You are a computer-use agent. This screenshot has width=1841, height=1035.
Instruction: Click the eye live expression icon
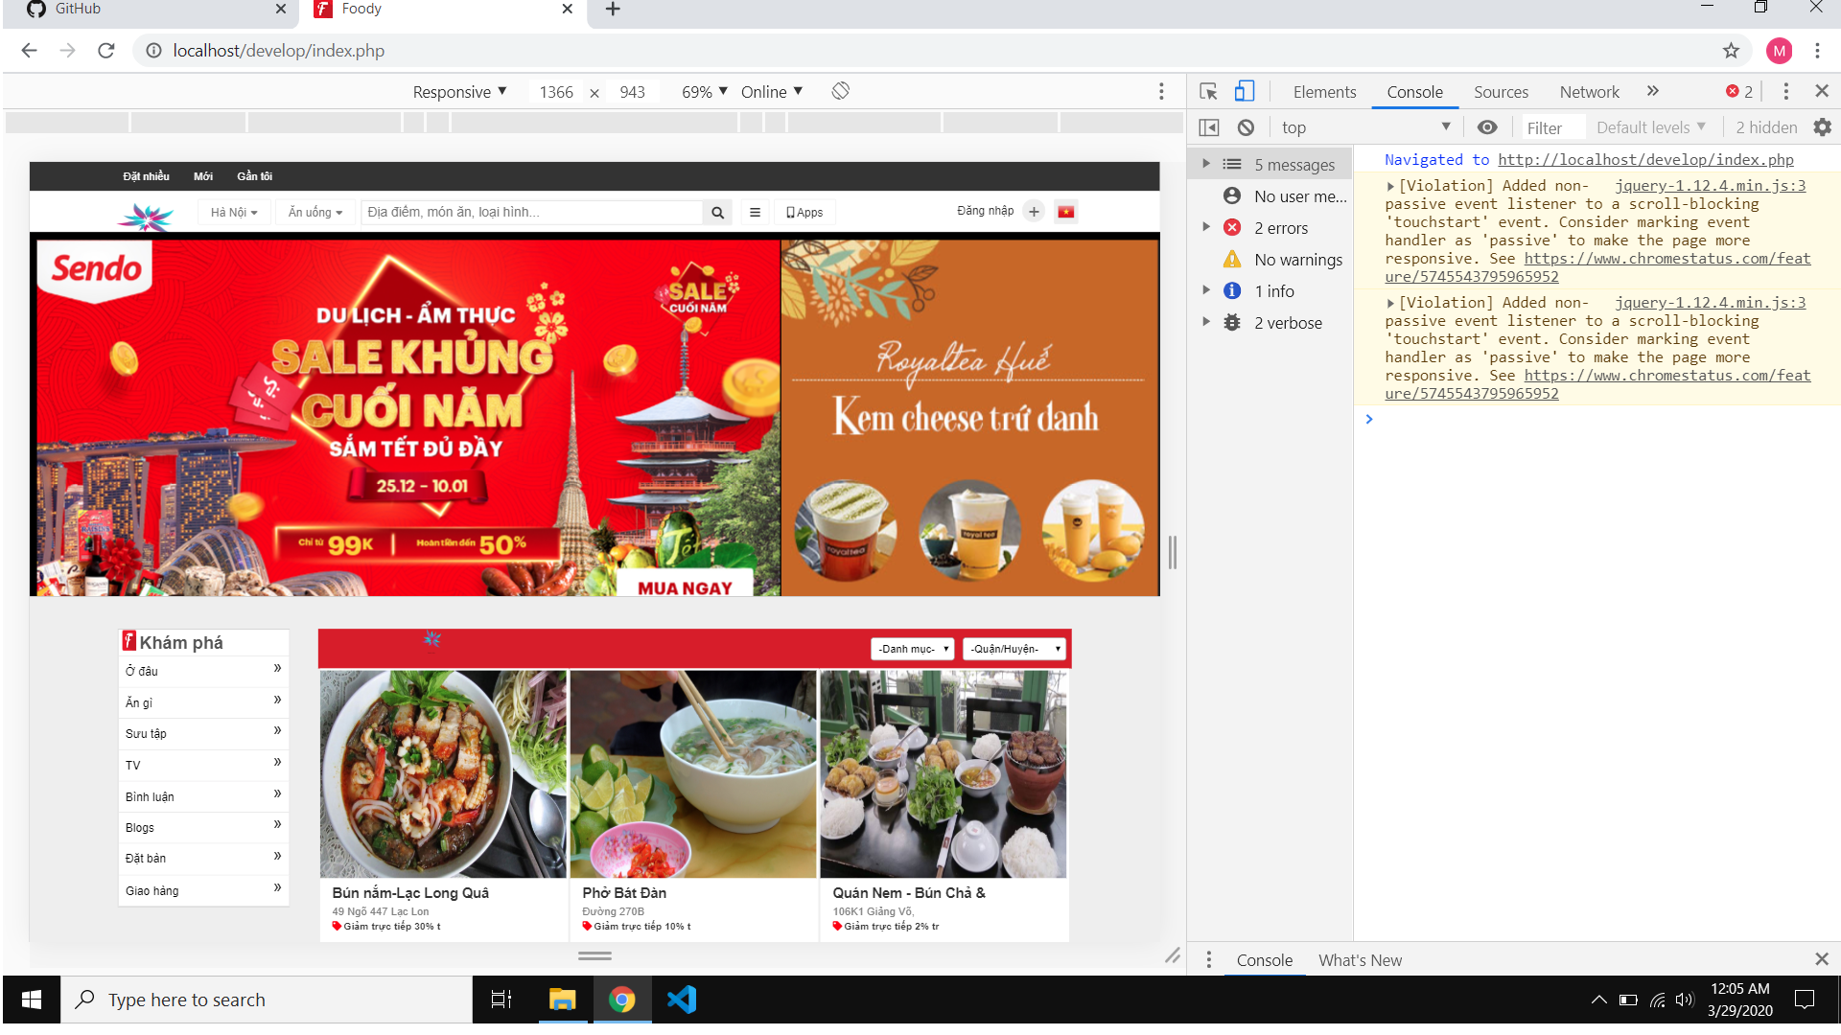(x=1487, y=127)
